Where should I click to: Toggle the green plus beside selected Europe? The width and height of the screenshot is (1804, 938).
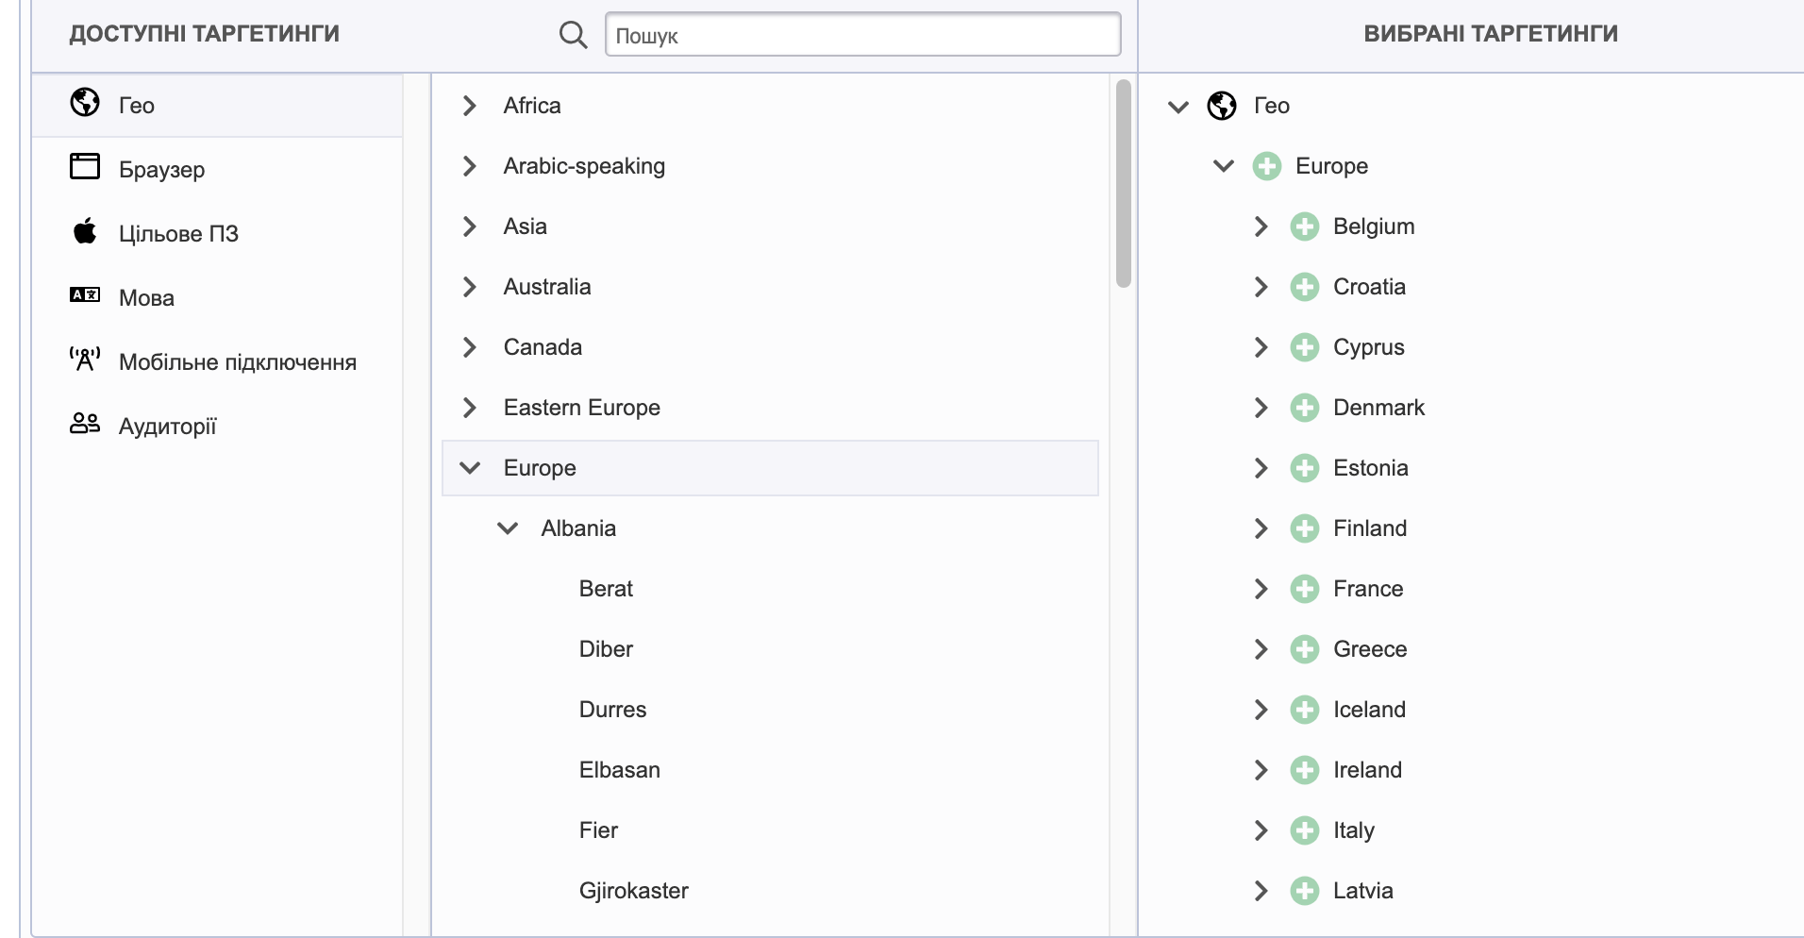click(1266, 166)
